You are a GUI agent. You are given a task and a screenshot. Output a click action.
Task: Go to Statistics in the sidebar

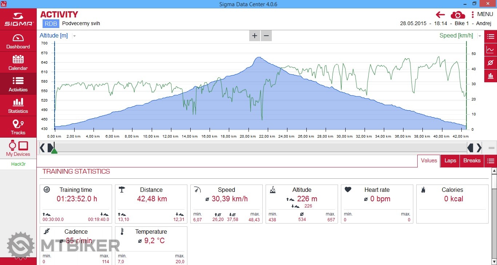pyautogui.click(x=18, y=106)
